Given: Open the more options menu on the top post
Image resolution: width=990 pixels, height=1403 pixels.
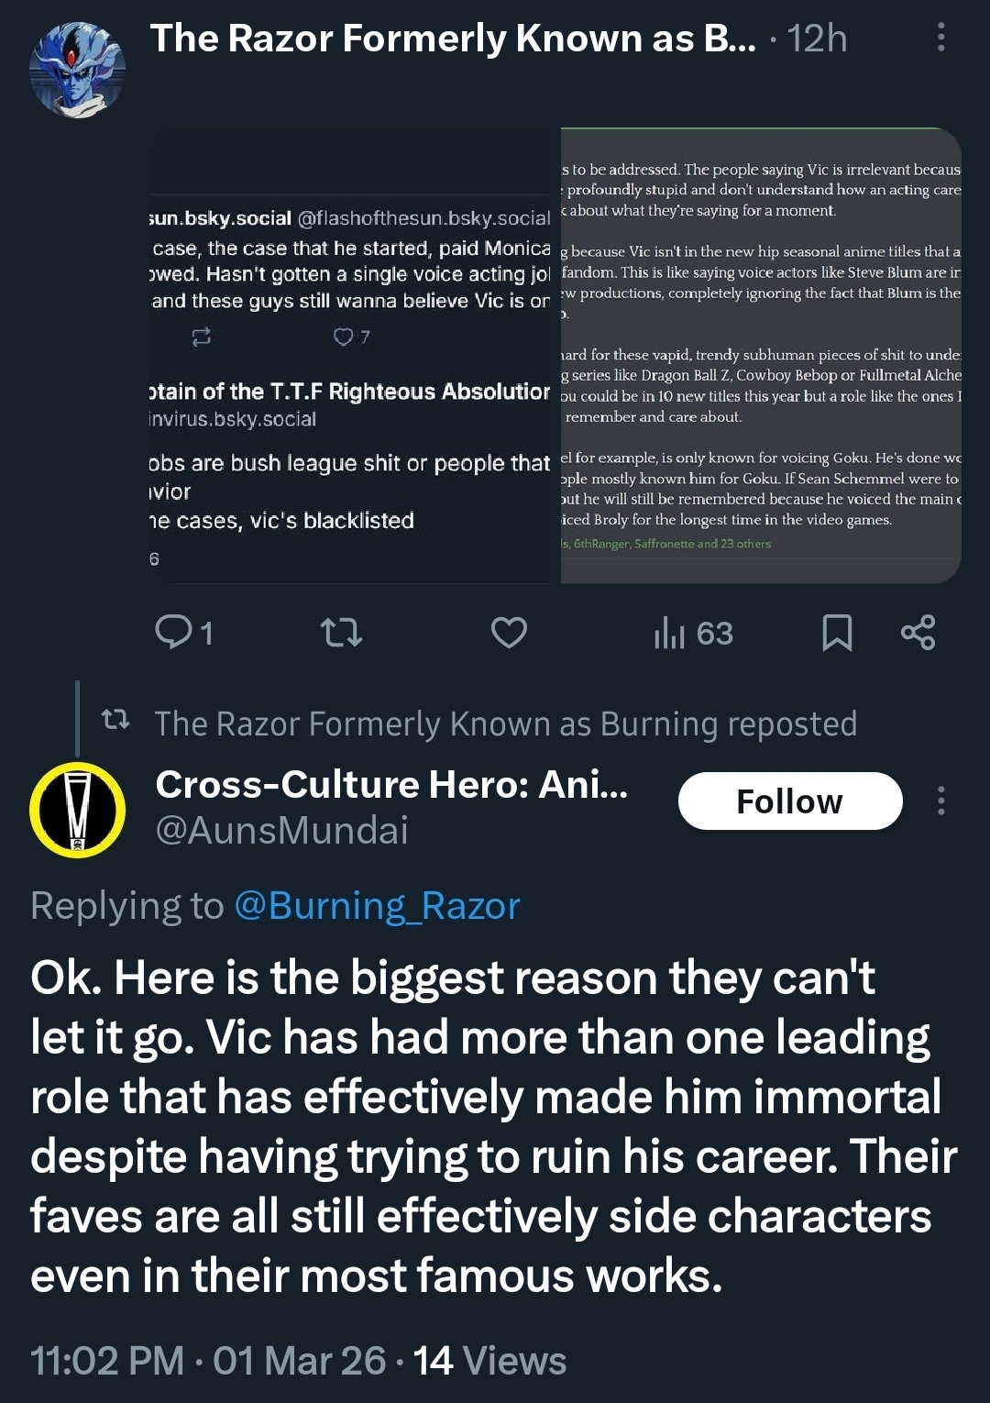Looking at the screenshot, I should tap(940, 38).
